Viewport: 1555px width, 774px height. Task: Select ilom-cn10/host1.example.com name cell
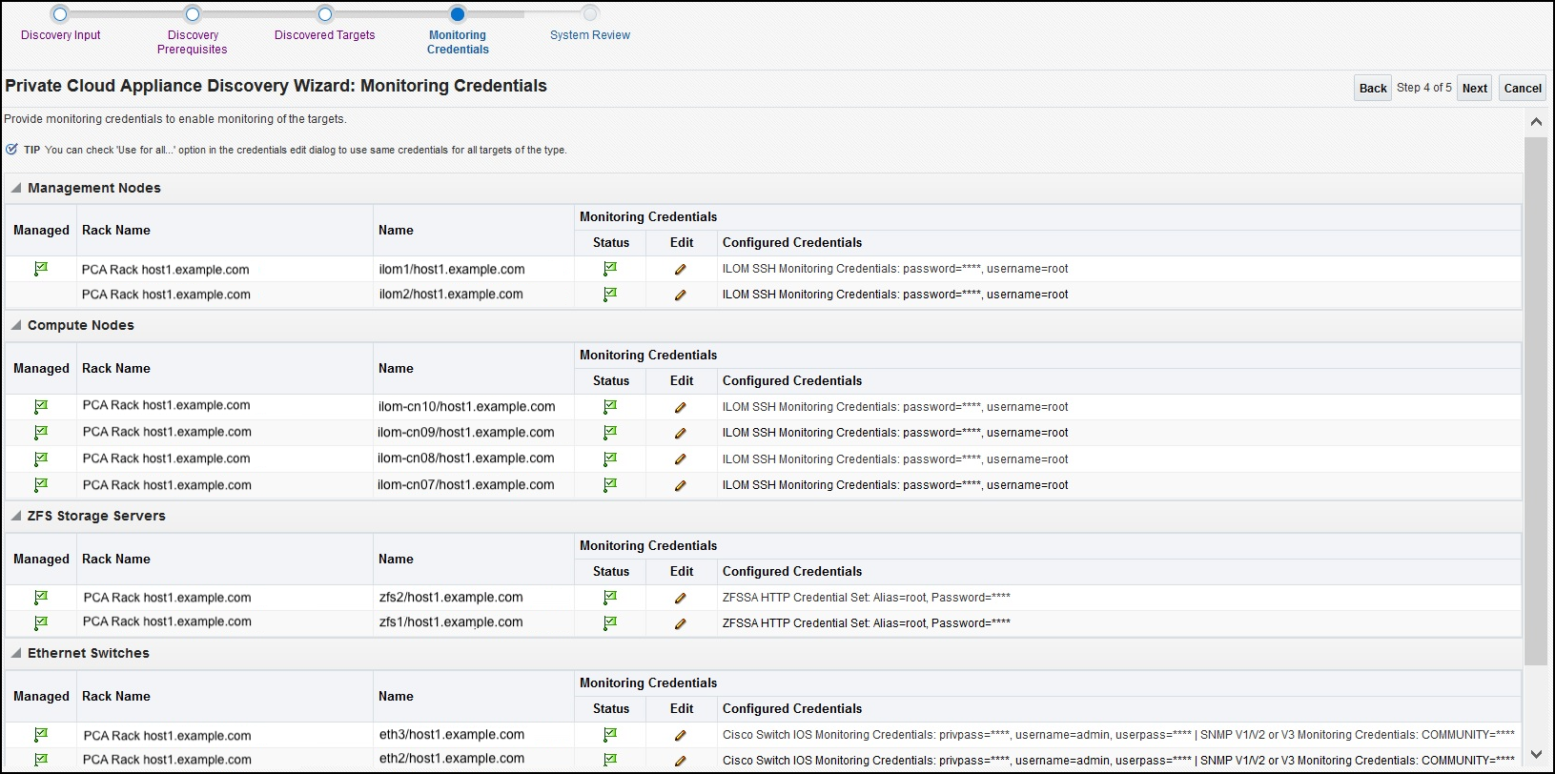click(x=466, y=407)
